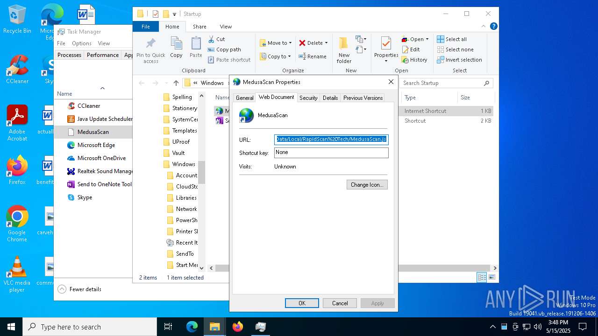
Task: Open Task Manager Options menu
Action: pyautogui.click(x=82, y=43)
